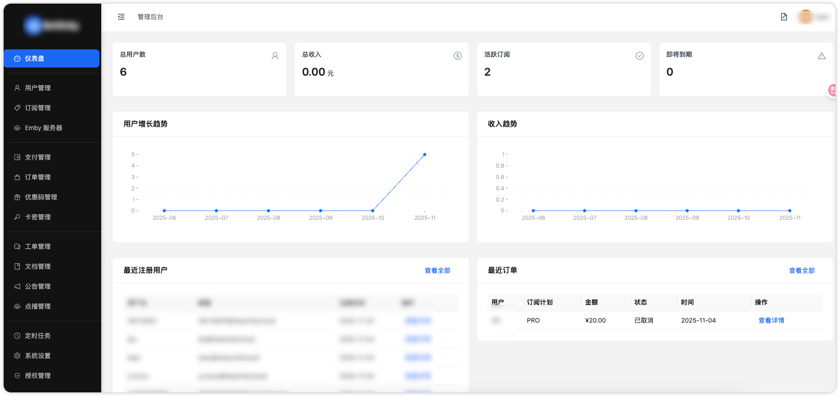View all recent registered users via 查看全部
839x396 pixels.
point(437,270)
